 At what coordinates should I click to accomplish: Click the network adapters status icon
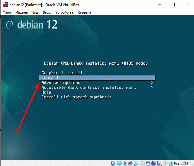(131, 163)
